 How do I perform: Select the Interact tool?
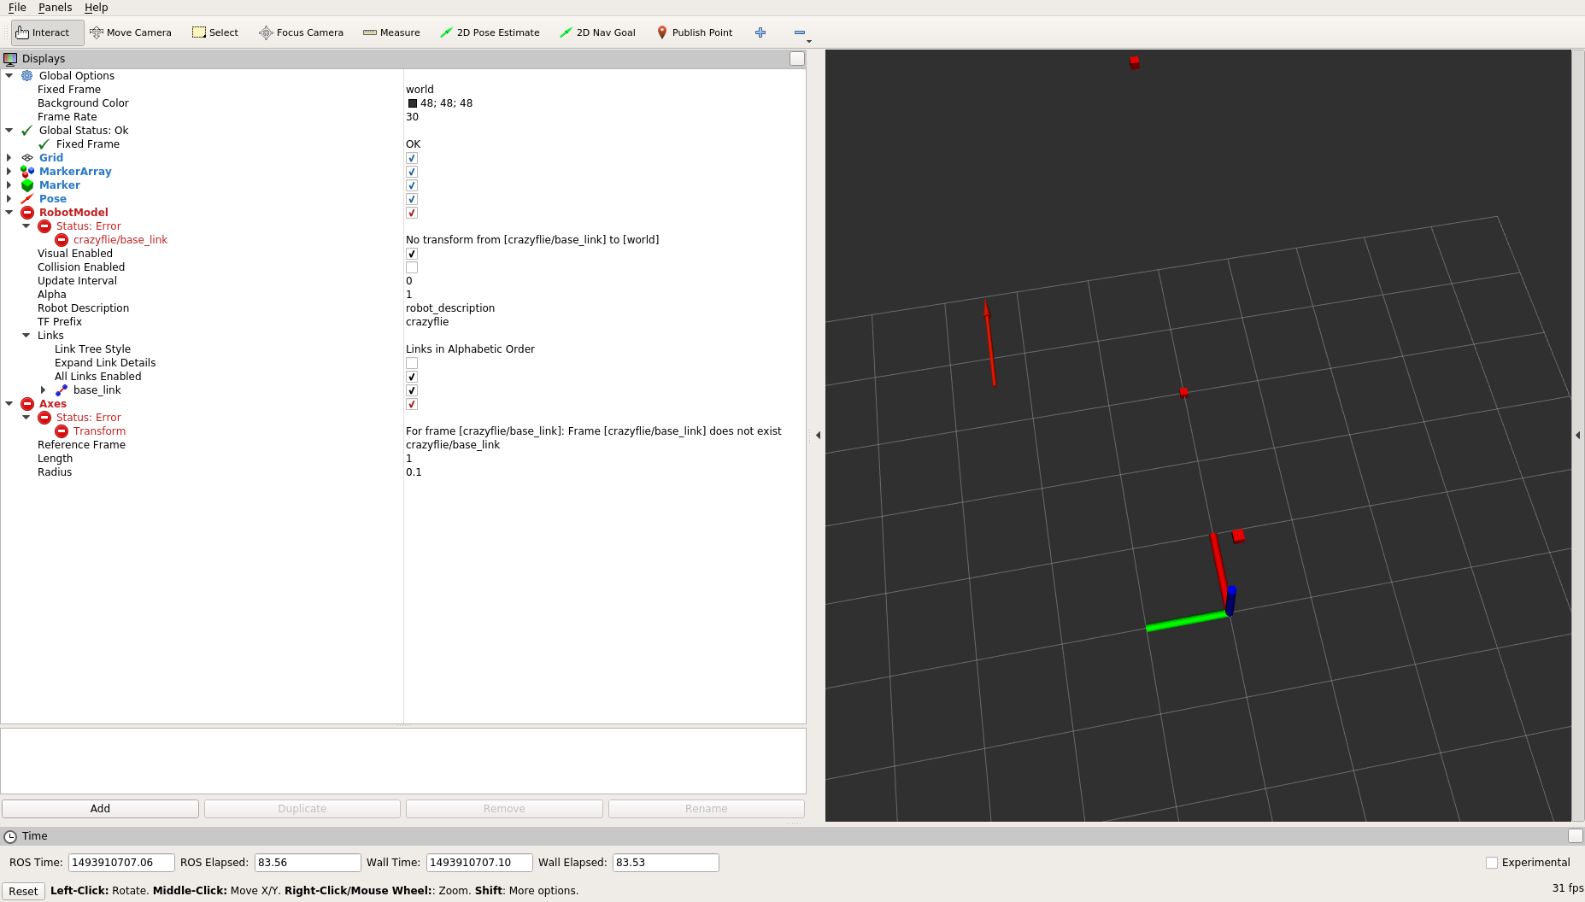pyautogui.click(x=47, y=32)
